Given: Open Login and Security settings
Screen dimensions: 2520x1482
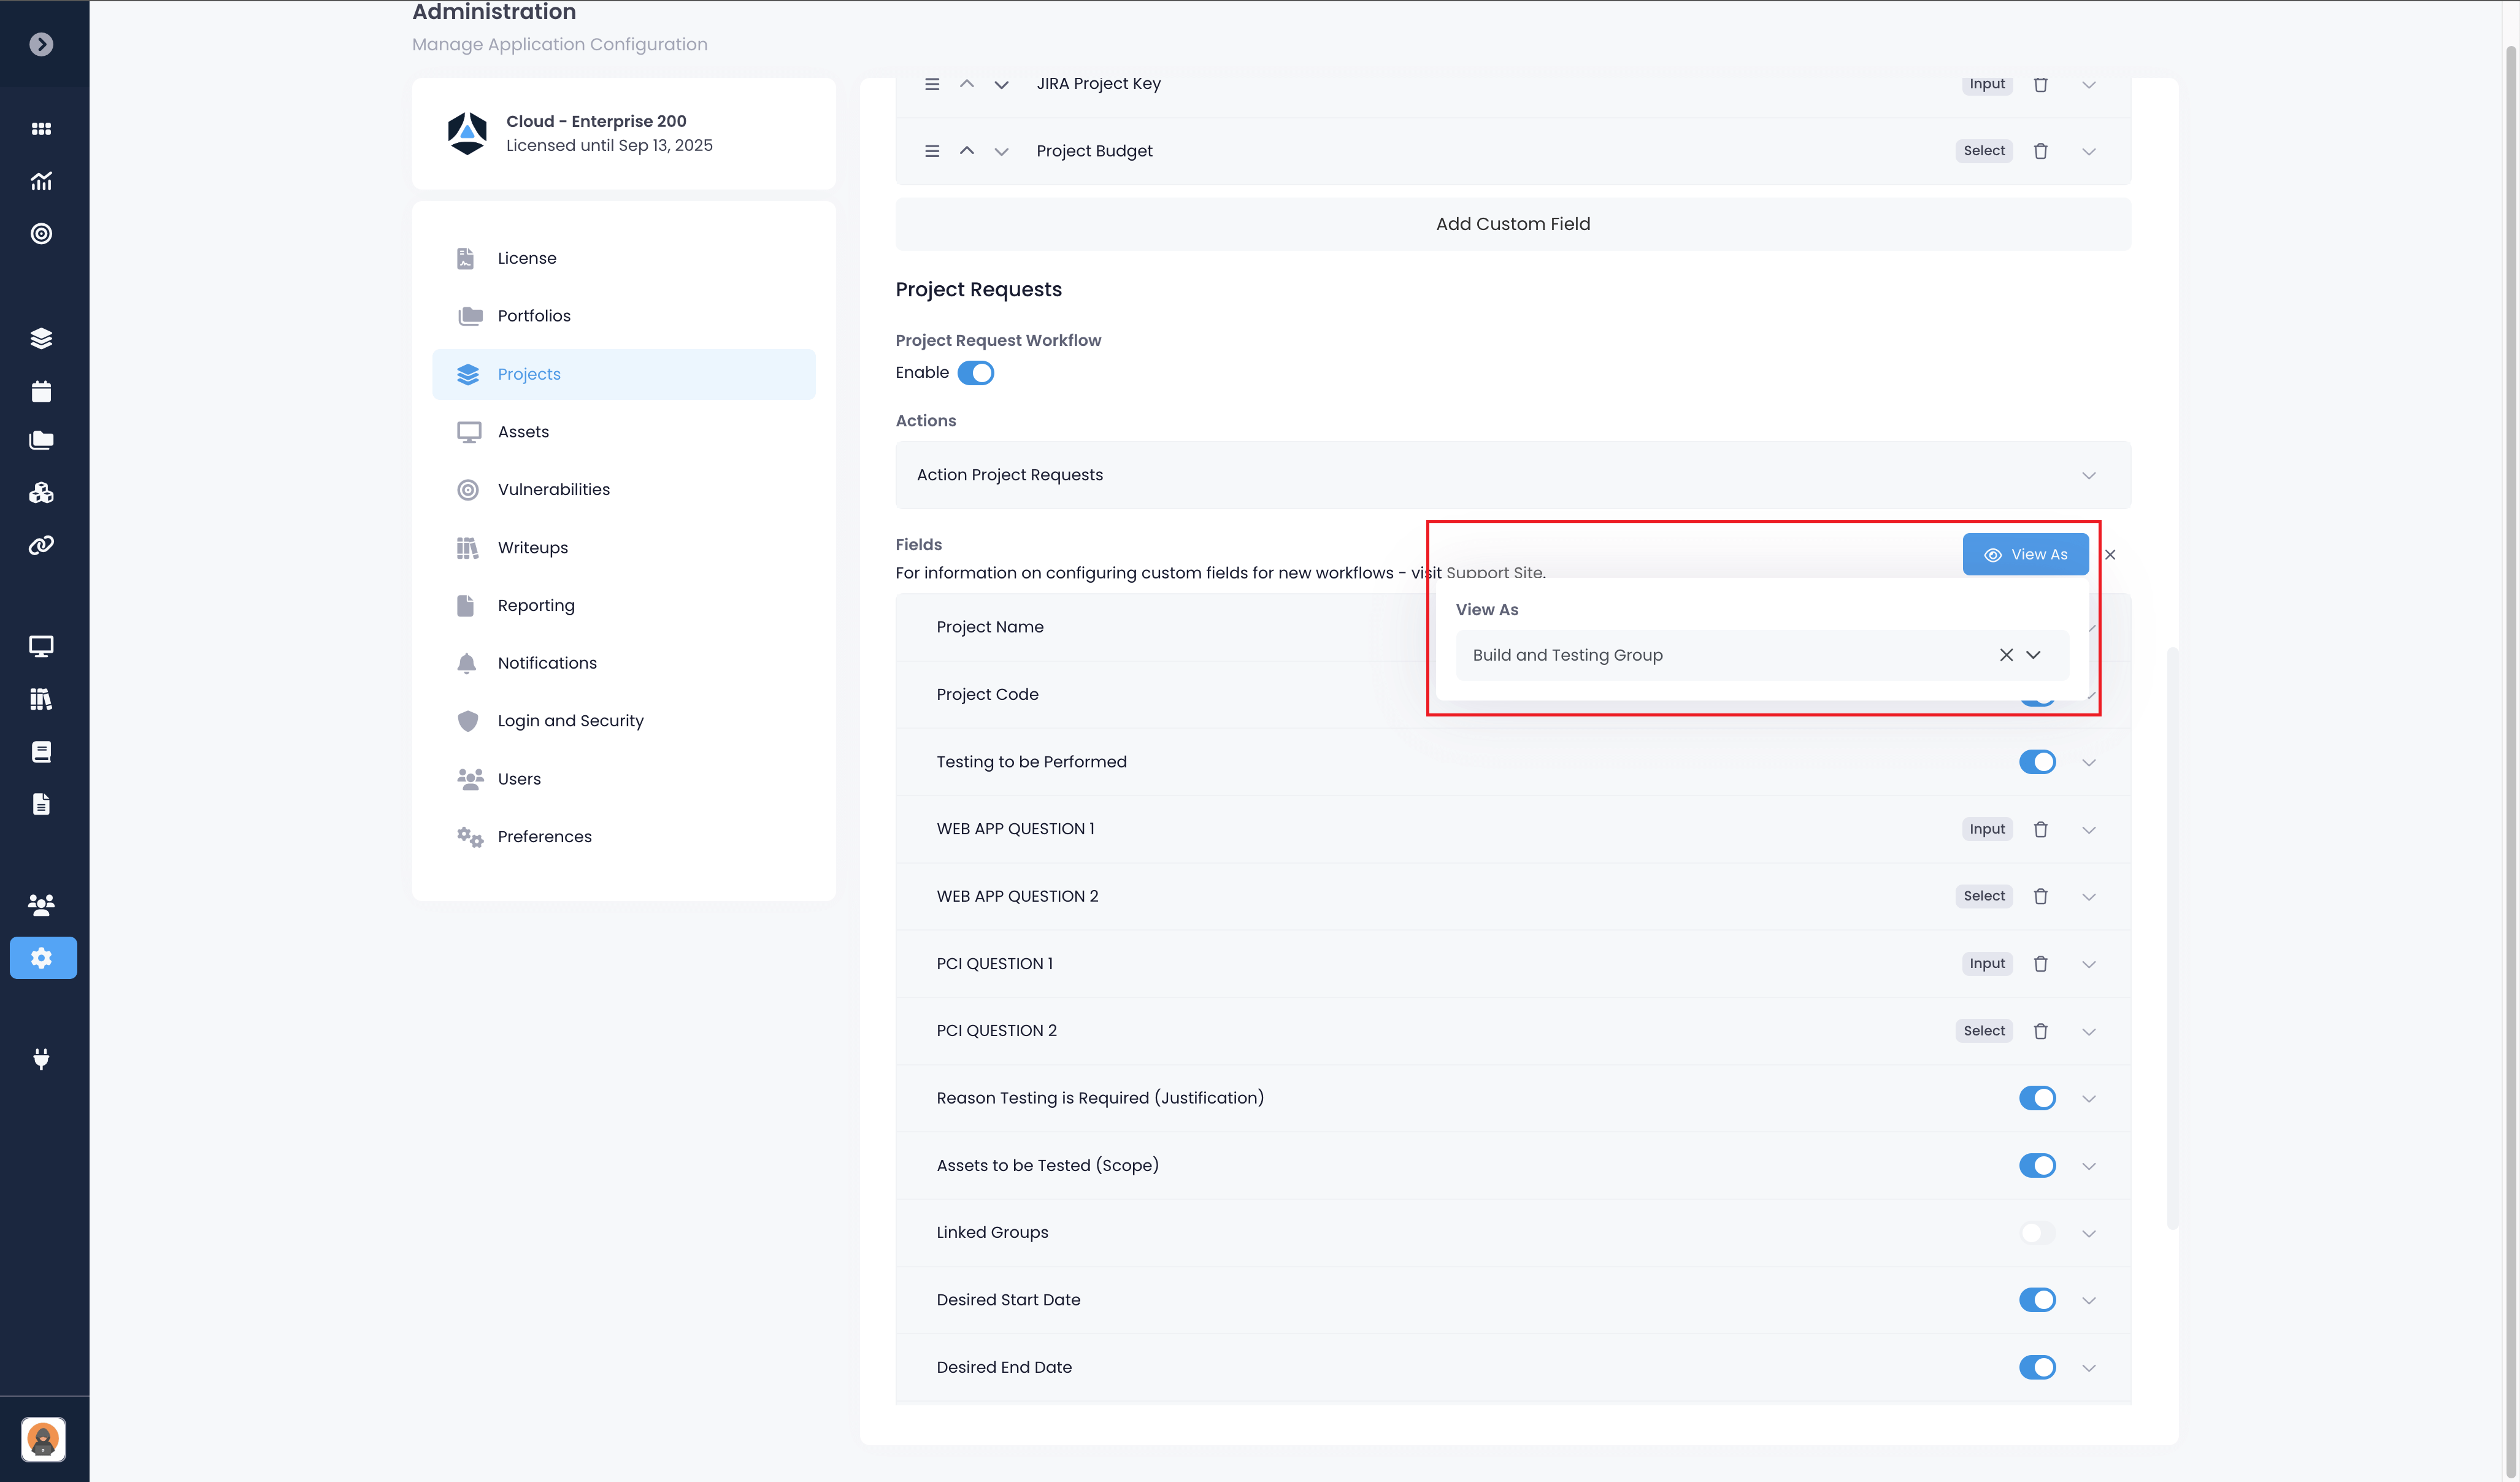Looking at the screenshot, I should click(570, 720).
